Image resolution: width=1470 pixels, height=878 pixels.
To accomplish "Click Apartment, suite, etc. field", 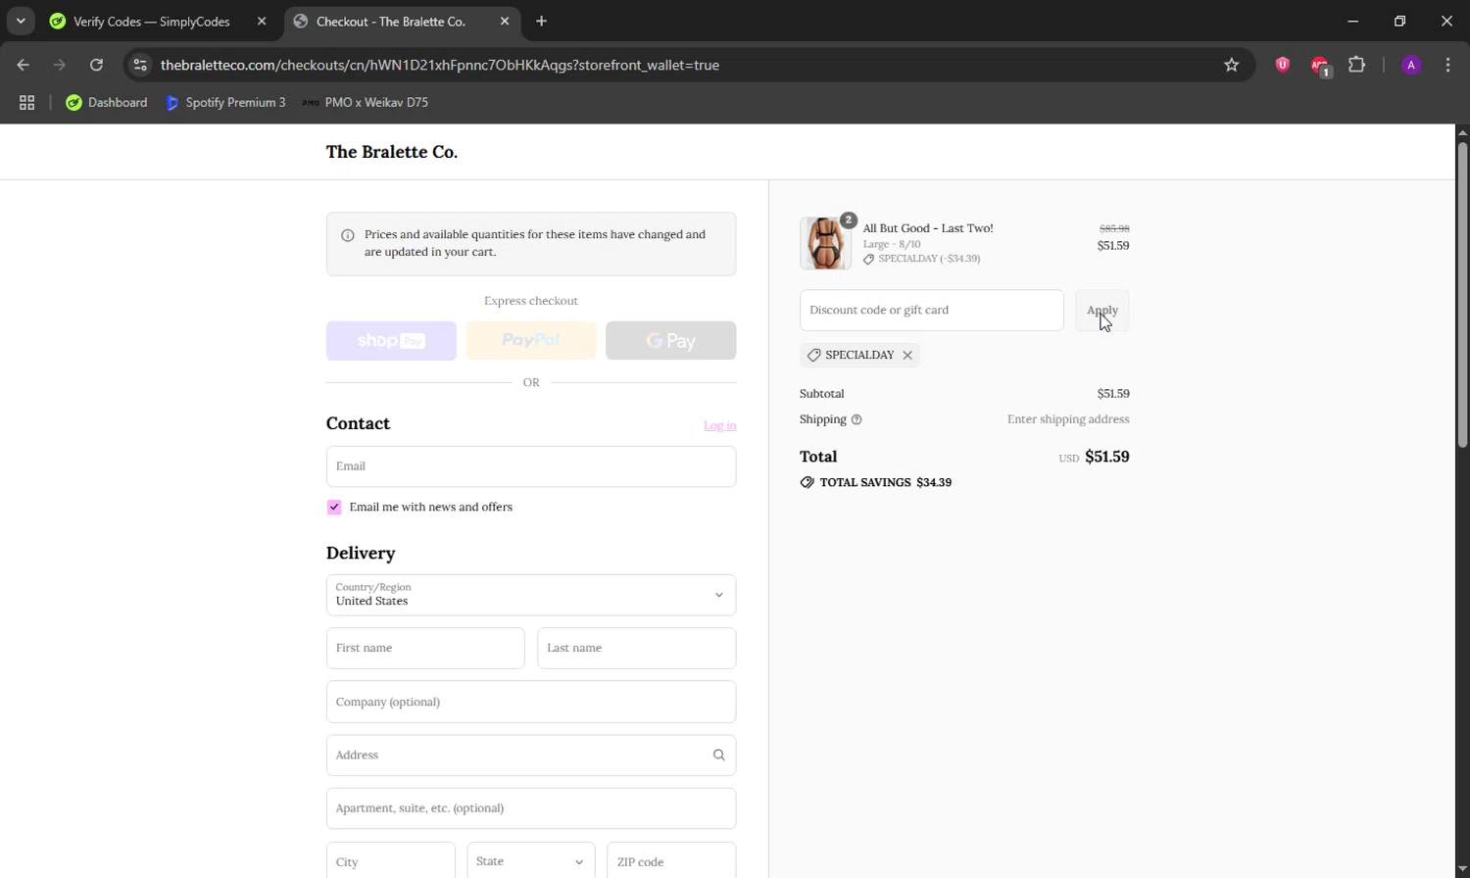I will 531,808.
